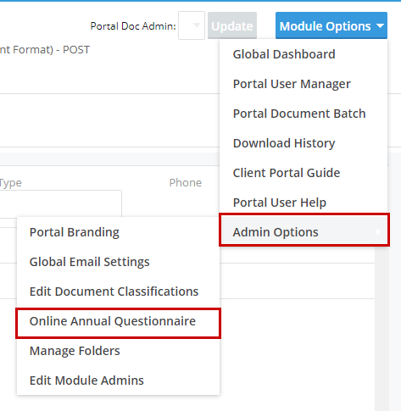The image size is (401, 411).
Task: Click the caret icon on Module Options
Action: point(380,26)
